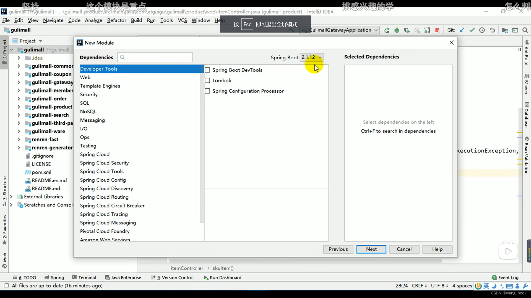Viewport: 531px width, 298px height.
Task: Check the Spring Boot DevTools checkbox
Action: tap(207, 70)
